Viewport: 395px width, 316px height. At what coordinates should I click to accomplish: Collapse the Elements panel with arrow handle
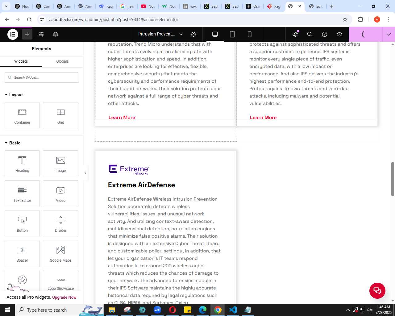[x=85, y=173]
